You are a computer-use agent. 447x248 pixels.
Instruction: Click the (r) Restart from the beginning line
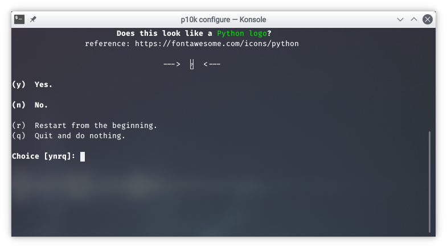click(x=84, y=126)
